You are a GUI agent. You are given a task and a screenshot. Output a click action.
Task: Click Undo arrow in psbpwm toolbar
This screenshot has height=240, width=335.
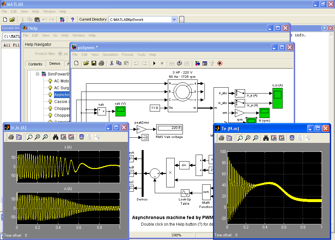point(136,63)
